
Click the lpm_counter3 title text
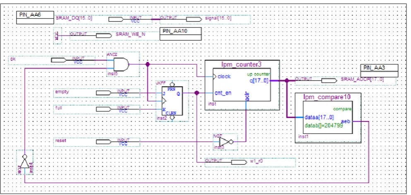(x=242, y=64)
